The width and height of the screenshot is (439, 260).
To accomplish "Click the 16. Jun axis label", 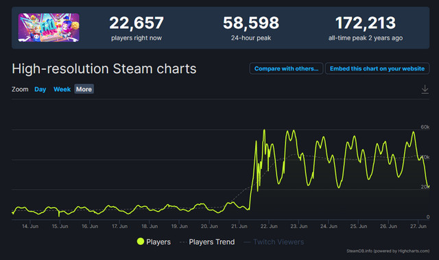I will point(90,226).
